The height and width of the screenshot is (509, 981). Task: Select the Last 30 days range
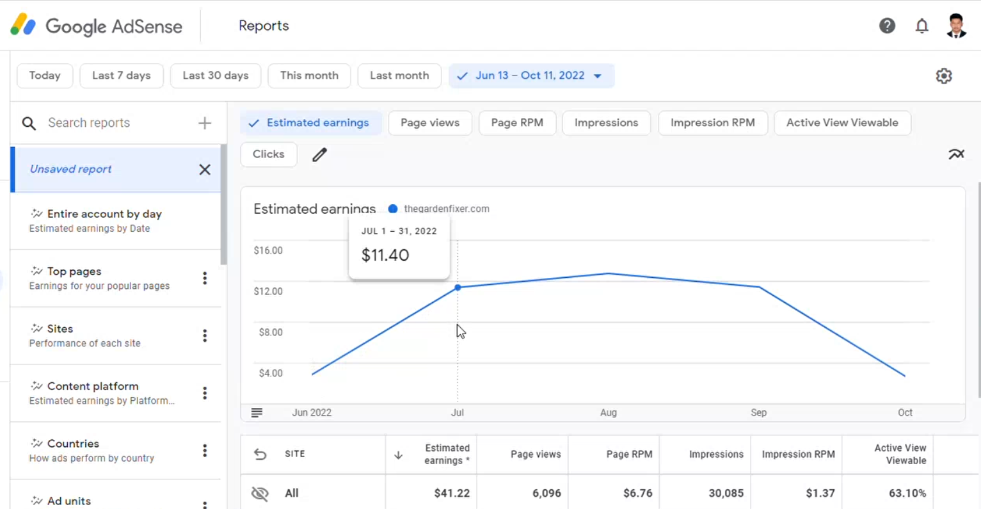216,76
